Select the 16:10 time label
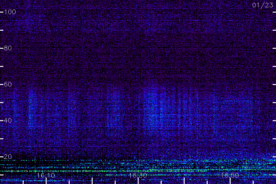The image size is (276, 184). 46,175
